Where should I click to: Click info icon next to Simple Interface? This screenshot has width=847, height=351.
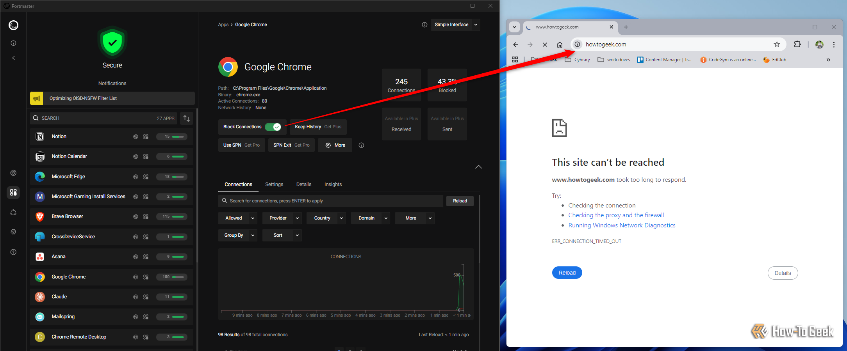pyautogui.click(x=424, y=25)
